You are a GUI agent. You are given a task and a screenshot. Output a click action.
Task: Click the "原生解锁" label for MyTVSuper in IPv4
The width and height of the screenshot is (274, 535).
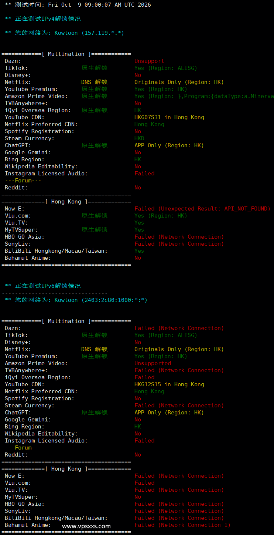click(x=95, y=230)
